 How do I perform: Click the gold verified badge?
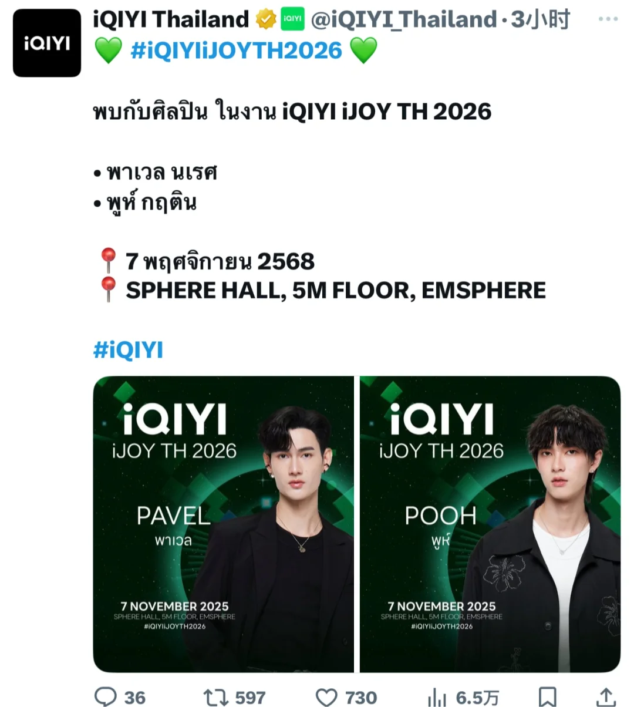pyautogui.click(x=265, y=20)
